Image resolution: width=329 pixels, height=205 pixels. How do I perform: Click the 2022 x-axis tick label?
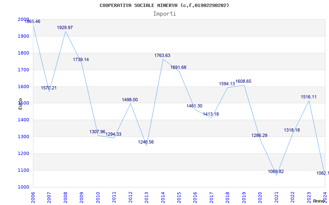click(x=292, y=197)
